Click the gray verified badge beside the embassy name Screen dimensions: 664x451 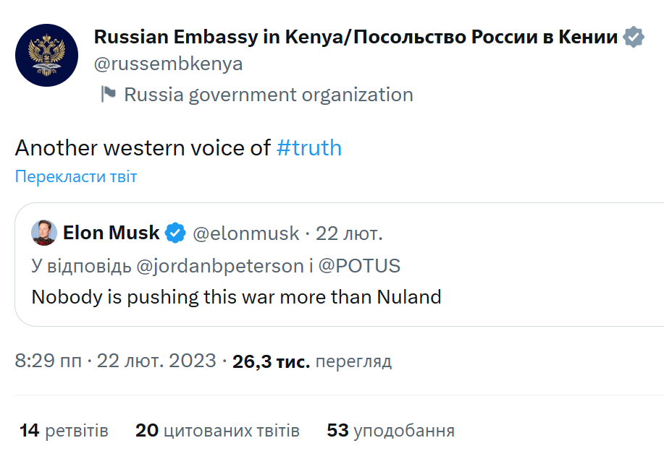[x=634, y=37]
